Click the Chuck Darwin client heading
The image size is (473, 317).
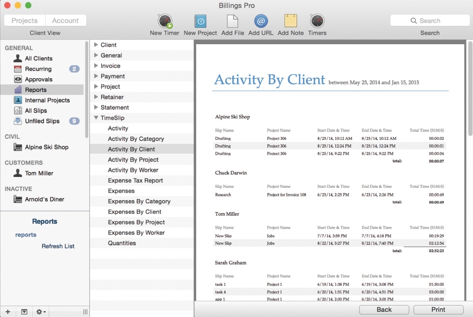pos(231,173)
